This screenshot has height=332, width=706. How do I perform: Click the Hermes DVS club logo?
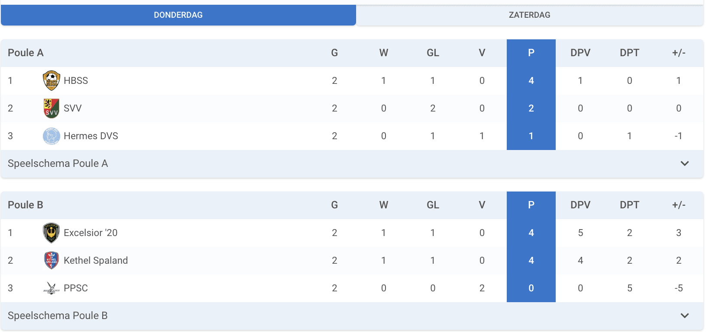(x=52, y=136)
